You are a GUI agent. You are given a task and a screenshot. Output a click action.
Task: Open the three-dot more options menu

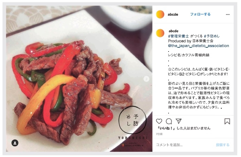(228, 14)
